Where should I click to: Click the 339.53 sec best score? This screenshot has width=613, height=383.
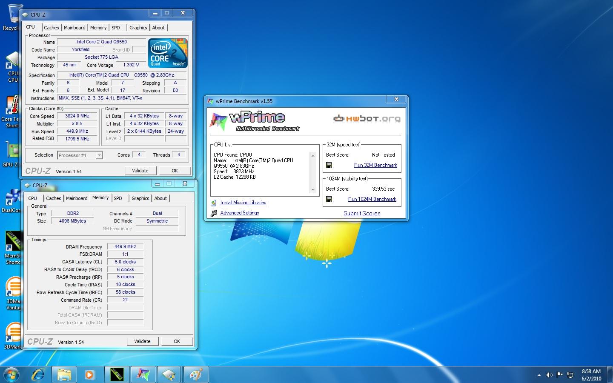(383, 189)
